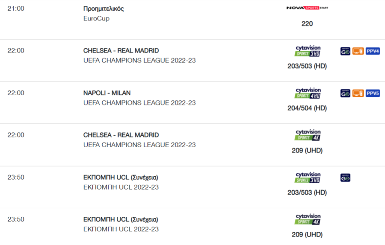The width and height of the screenshot is (385, 245).
Task: Select the PPV4 badge
Action: coord(373,51)
